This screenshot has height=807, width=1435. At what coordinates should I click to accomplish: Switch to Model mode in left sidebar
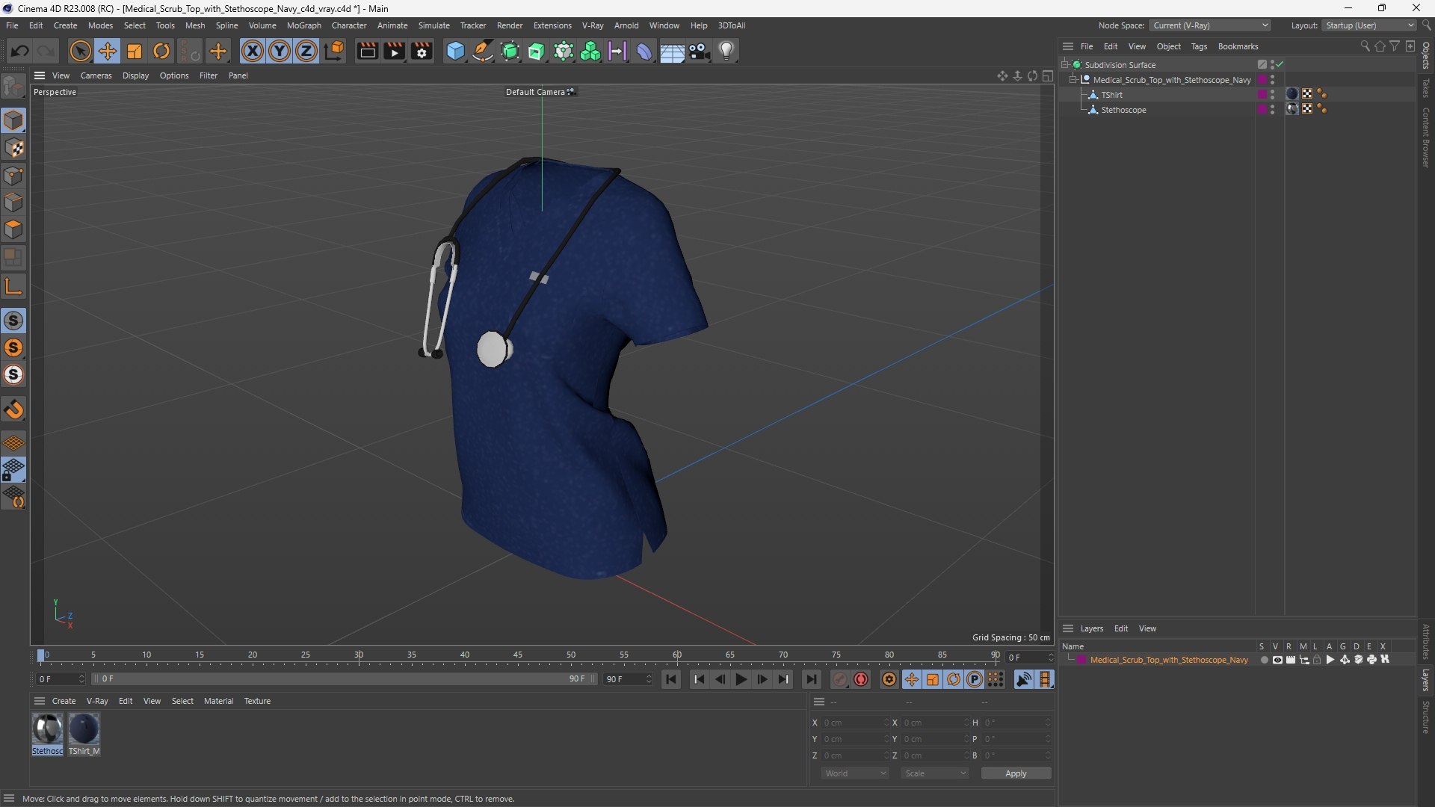coord(13,121)
